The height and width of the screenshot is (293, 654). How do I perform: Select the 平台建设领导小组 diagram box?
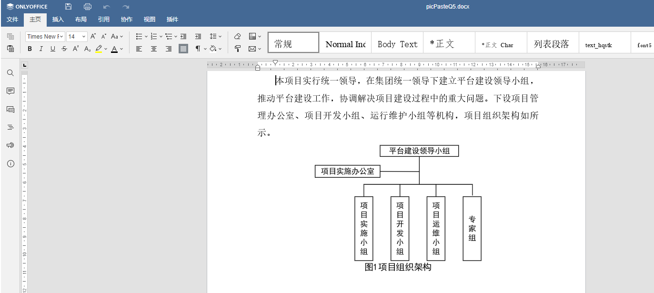click(x=419, y=151)
